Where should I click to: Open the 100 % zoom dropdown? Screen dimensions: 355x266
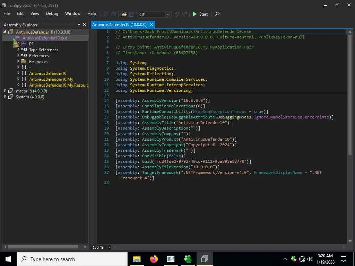(x=109, y=247)
